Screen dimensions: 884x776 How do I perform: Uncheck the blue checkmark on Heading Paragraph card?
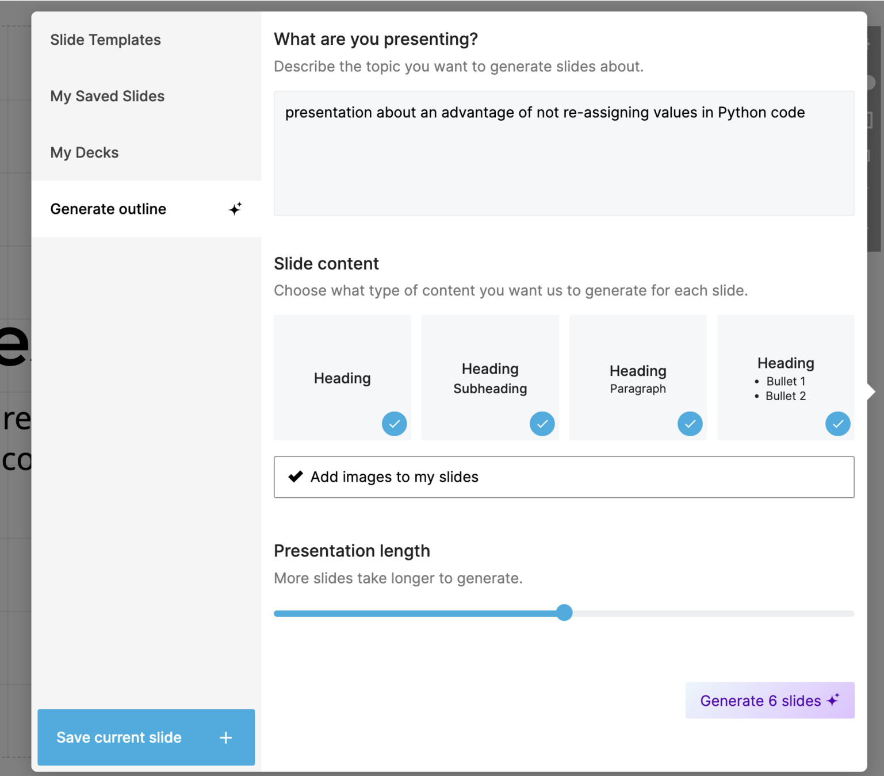(x=690, y=424)
